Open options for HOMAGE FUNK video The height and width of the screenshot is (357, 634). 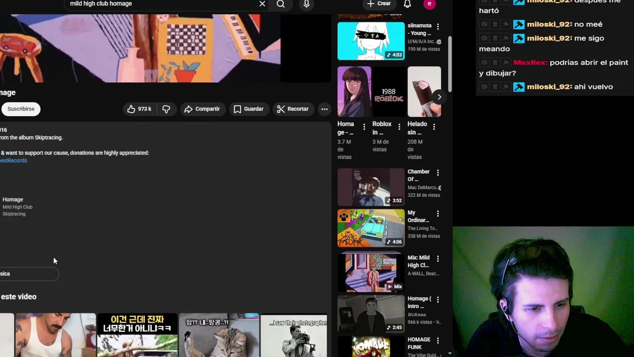tap(438, 341)
